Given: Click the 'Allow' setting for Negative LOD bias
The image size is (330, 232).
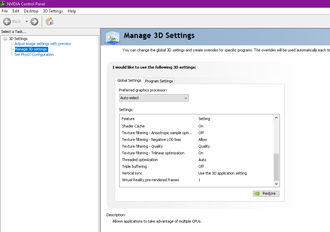Looking at the screenshot, I should [203, 140].
